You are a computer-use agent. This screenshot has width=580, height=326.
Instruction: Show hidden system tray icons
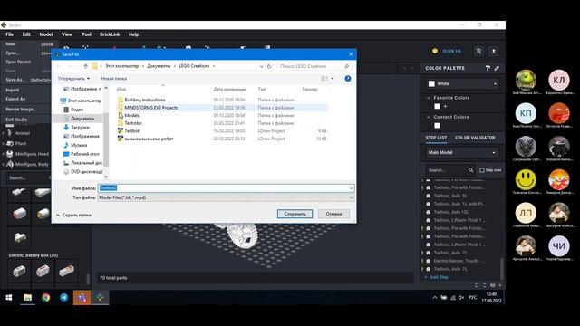pyautogui.click(x=435, y=298)
